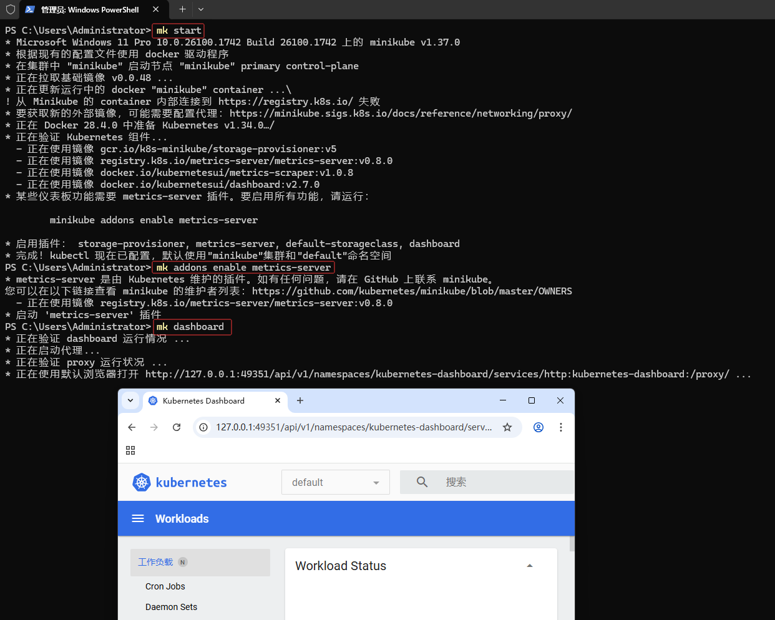Toggle the hamburger sidebar menu
The width and height of the screenshot is (775, 620).
click(x=138, y=518)
